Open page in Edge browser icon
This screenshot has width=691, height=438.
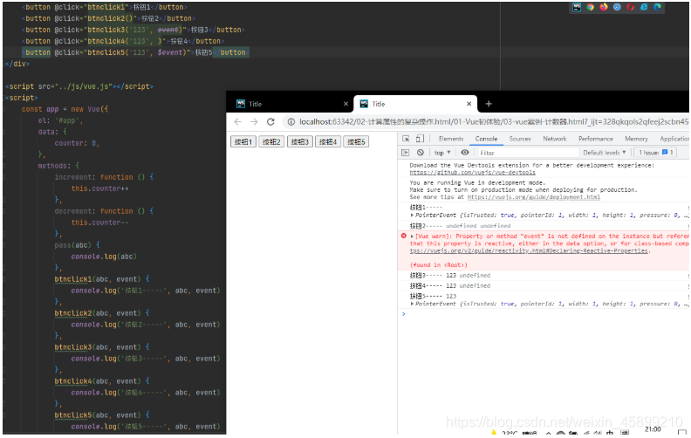coord(658,7)
